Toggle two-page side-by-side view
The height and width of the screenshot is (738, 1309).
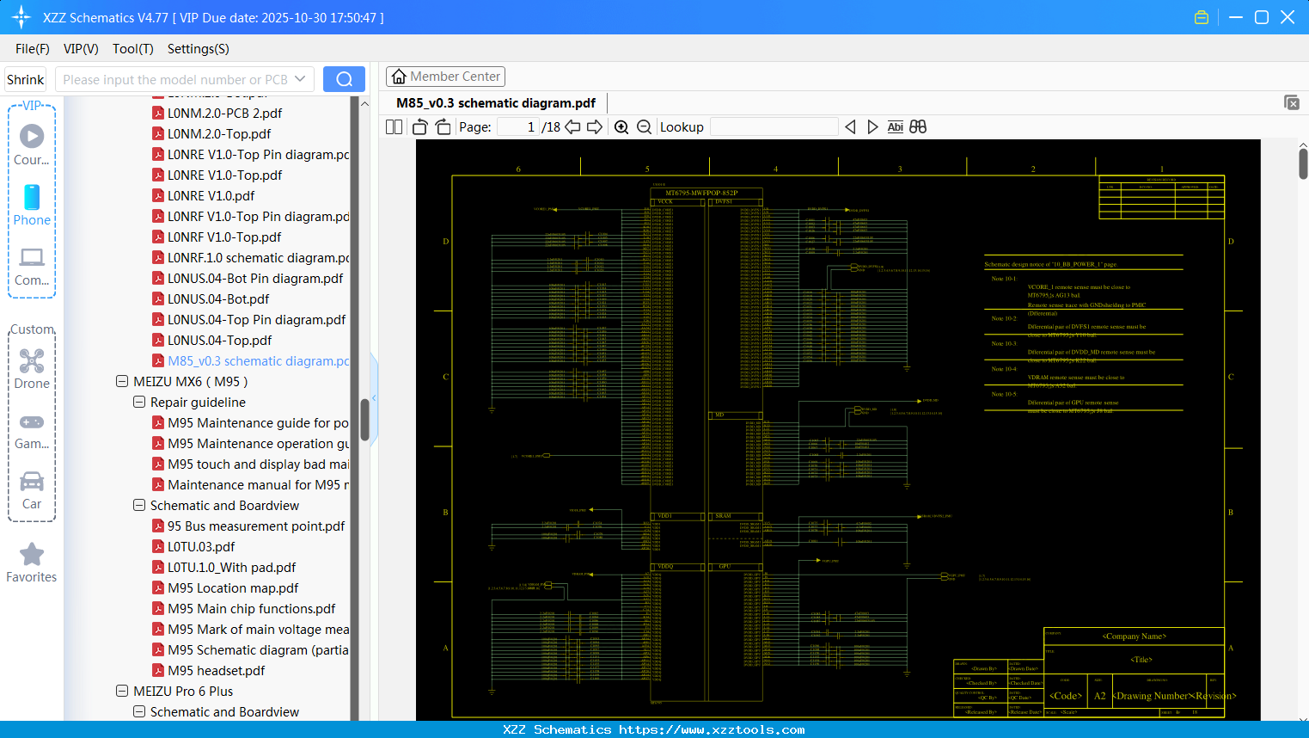tap(393, 126)
